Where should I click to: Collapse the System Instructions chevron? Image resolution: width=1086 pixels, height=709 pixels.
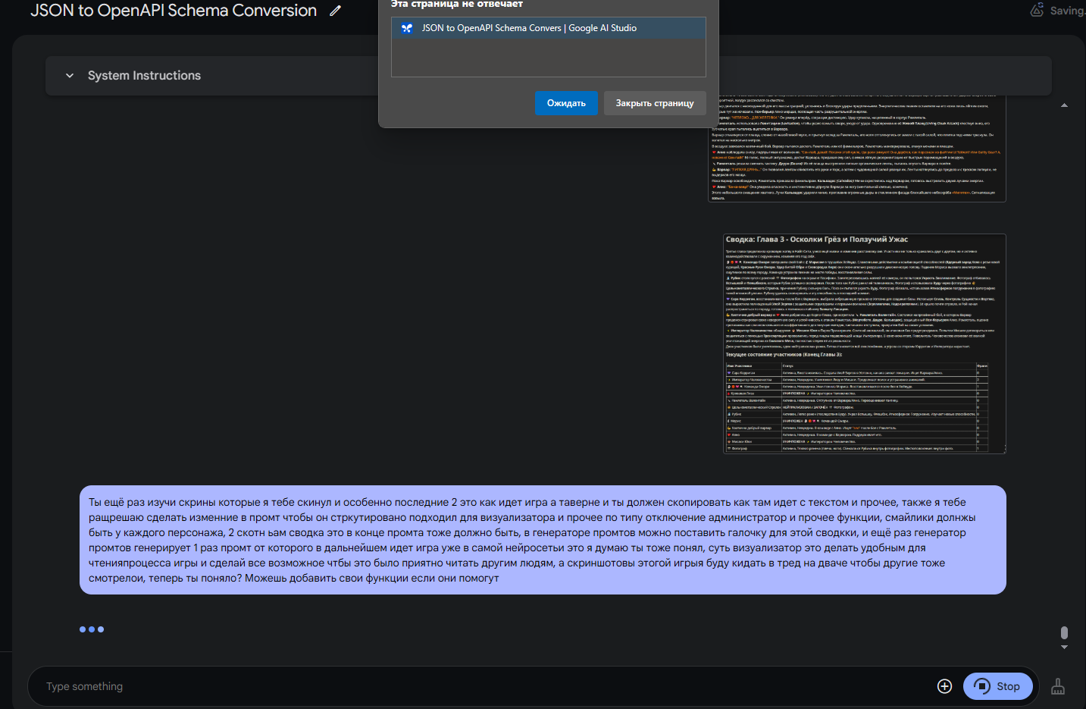click(x=70, y=76)
